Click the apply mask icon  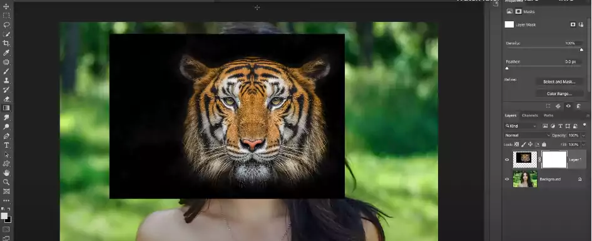point(558,106)
